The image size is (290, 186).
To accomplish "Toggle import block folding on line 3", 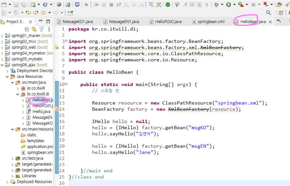I will (66, 41).
